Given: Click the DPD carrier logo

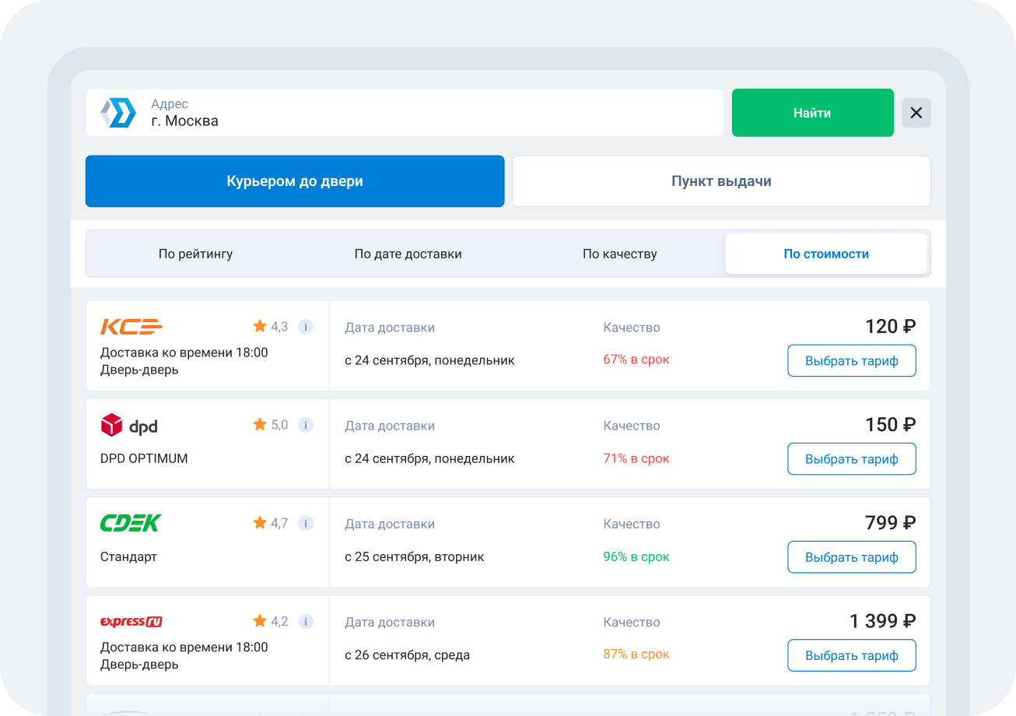Looking at the screenshot, I should [129, 426].
